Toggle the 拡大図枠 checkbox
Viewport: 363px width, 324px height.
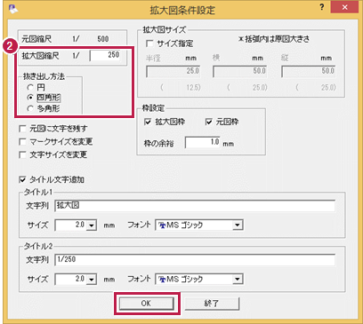pyautogui.click(x=148, y=122)
